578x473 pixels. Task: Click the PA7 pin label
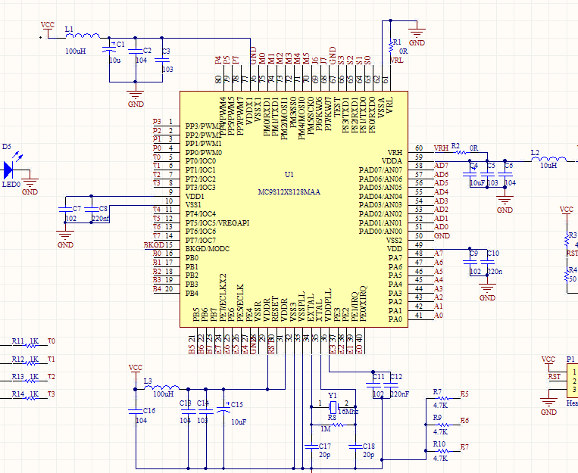(395, 258)
